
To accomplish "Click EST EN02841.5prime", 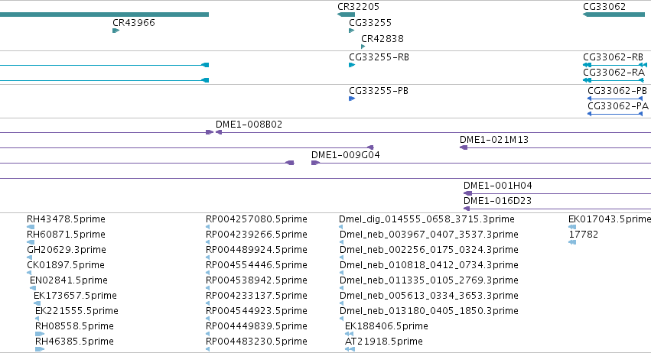I will [69, 281].
